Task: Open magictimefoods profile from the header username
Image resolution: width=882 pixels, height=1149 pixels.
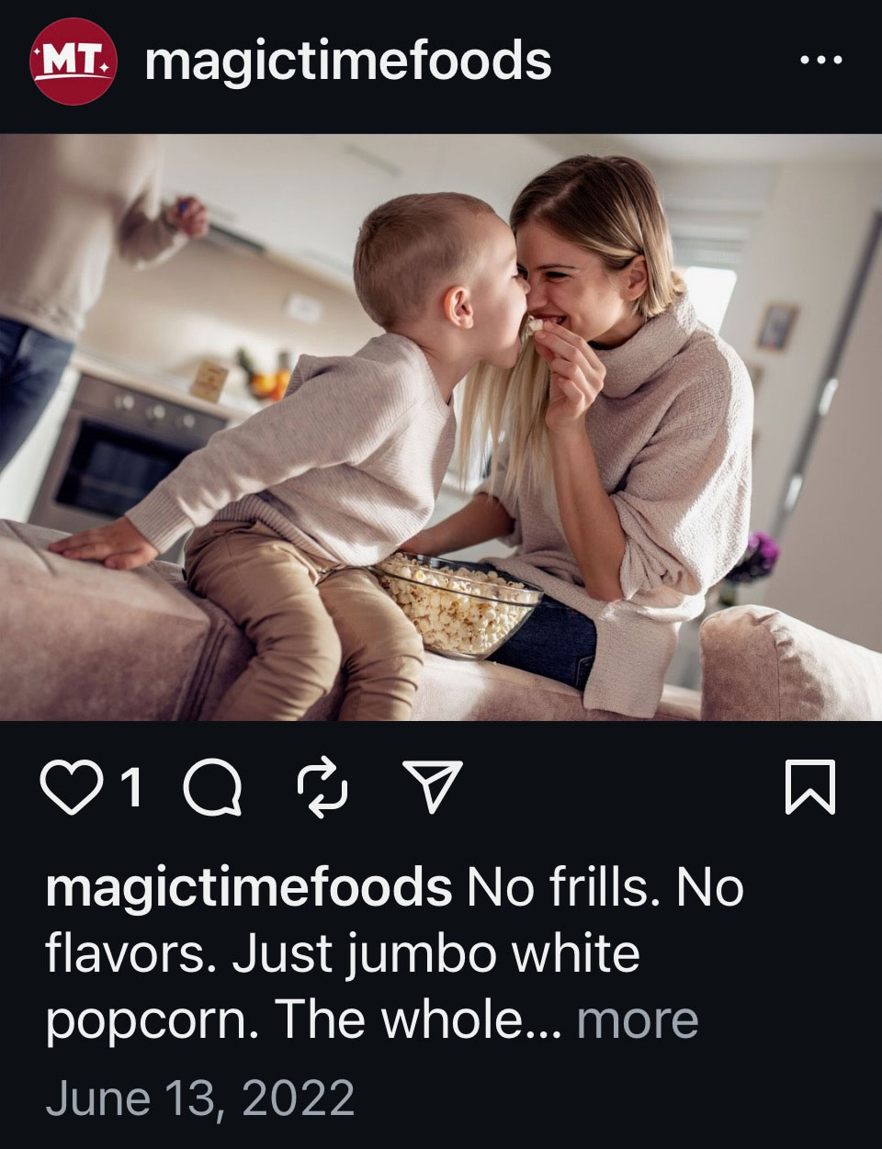Action: point(348,62)
